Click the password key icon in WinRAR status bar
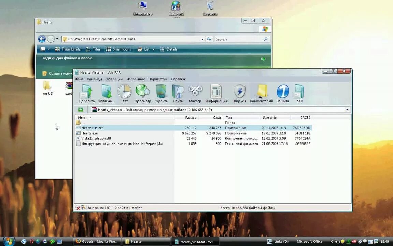 (83, 208)
